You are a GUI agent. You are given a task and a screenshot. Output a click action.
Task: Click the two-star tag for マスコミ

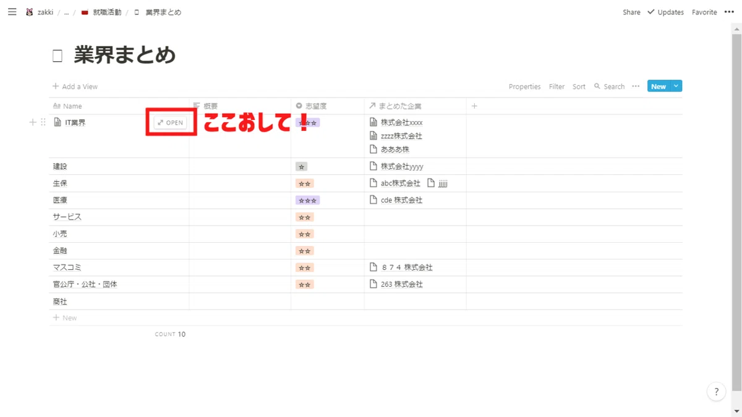tap(304, 267)
